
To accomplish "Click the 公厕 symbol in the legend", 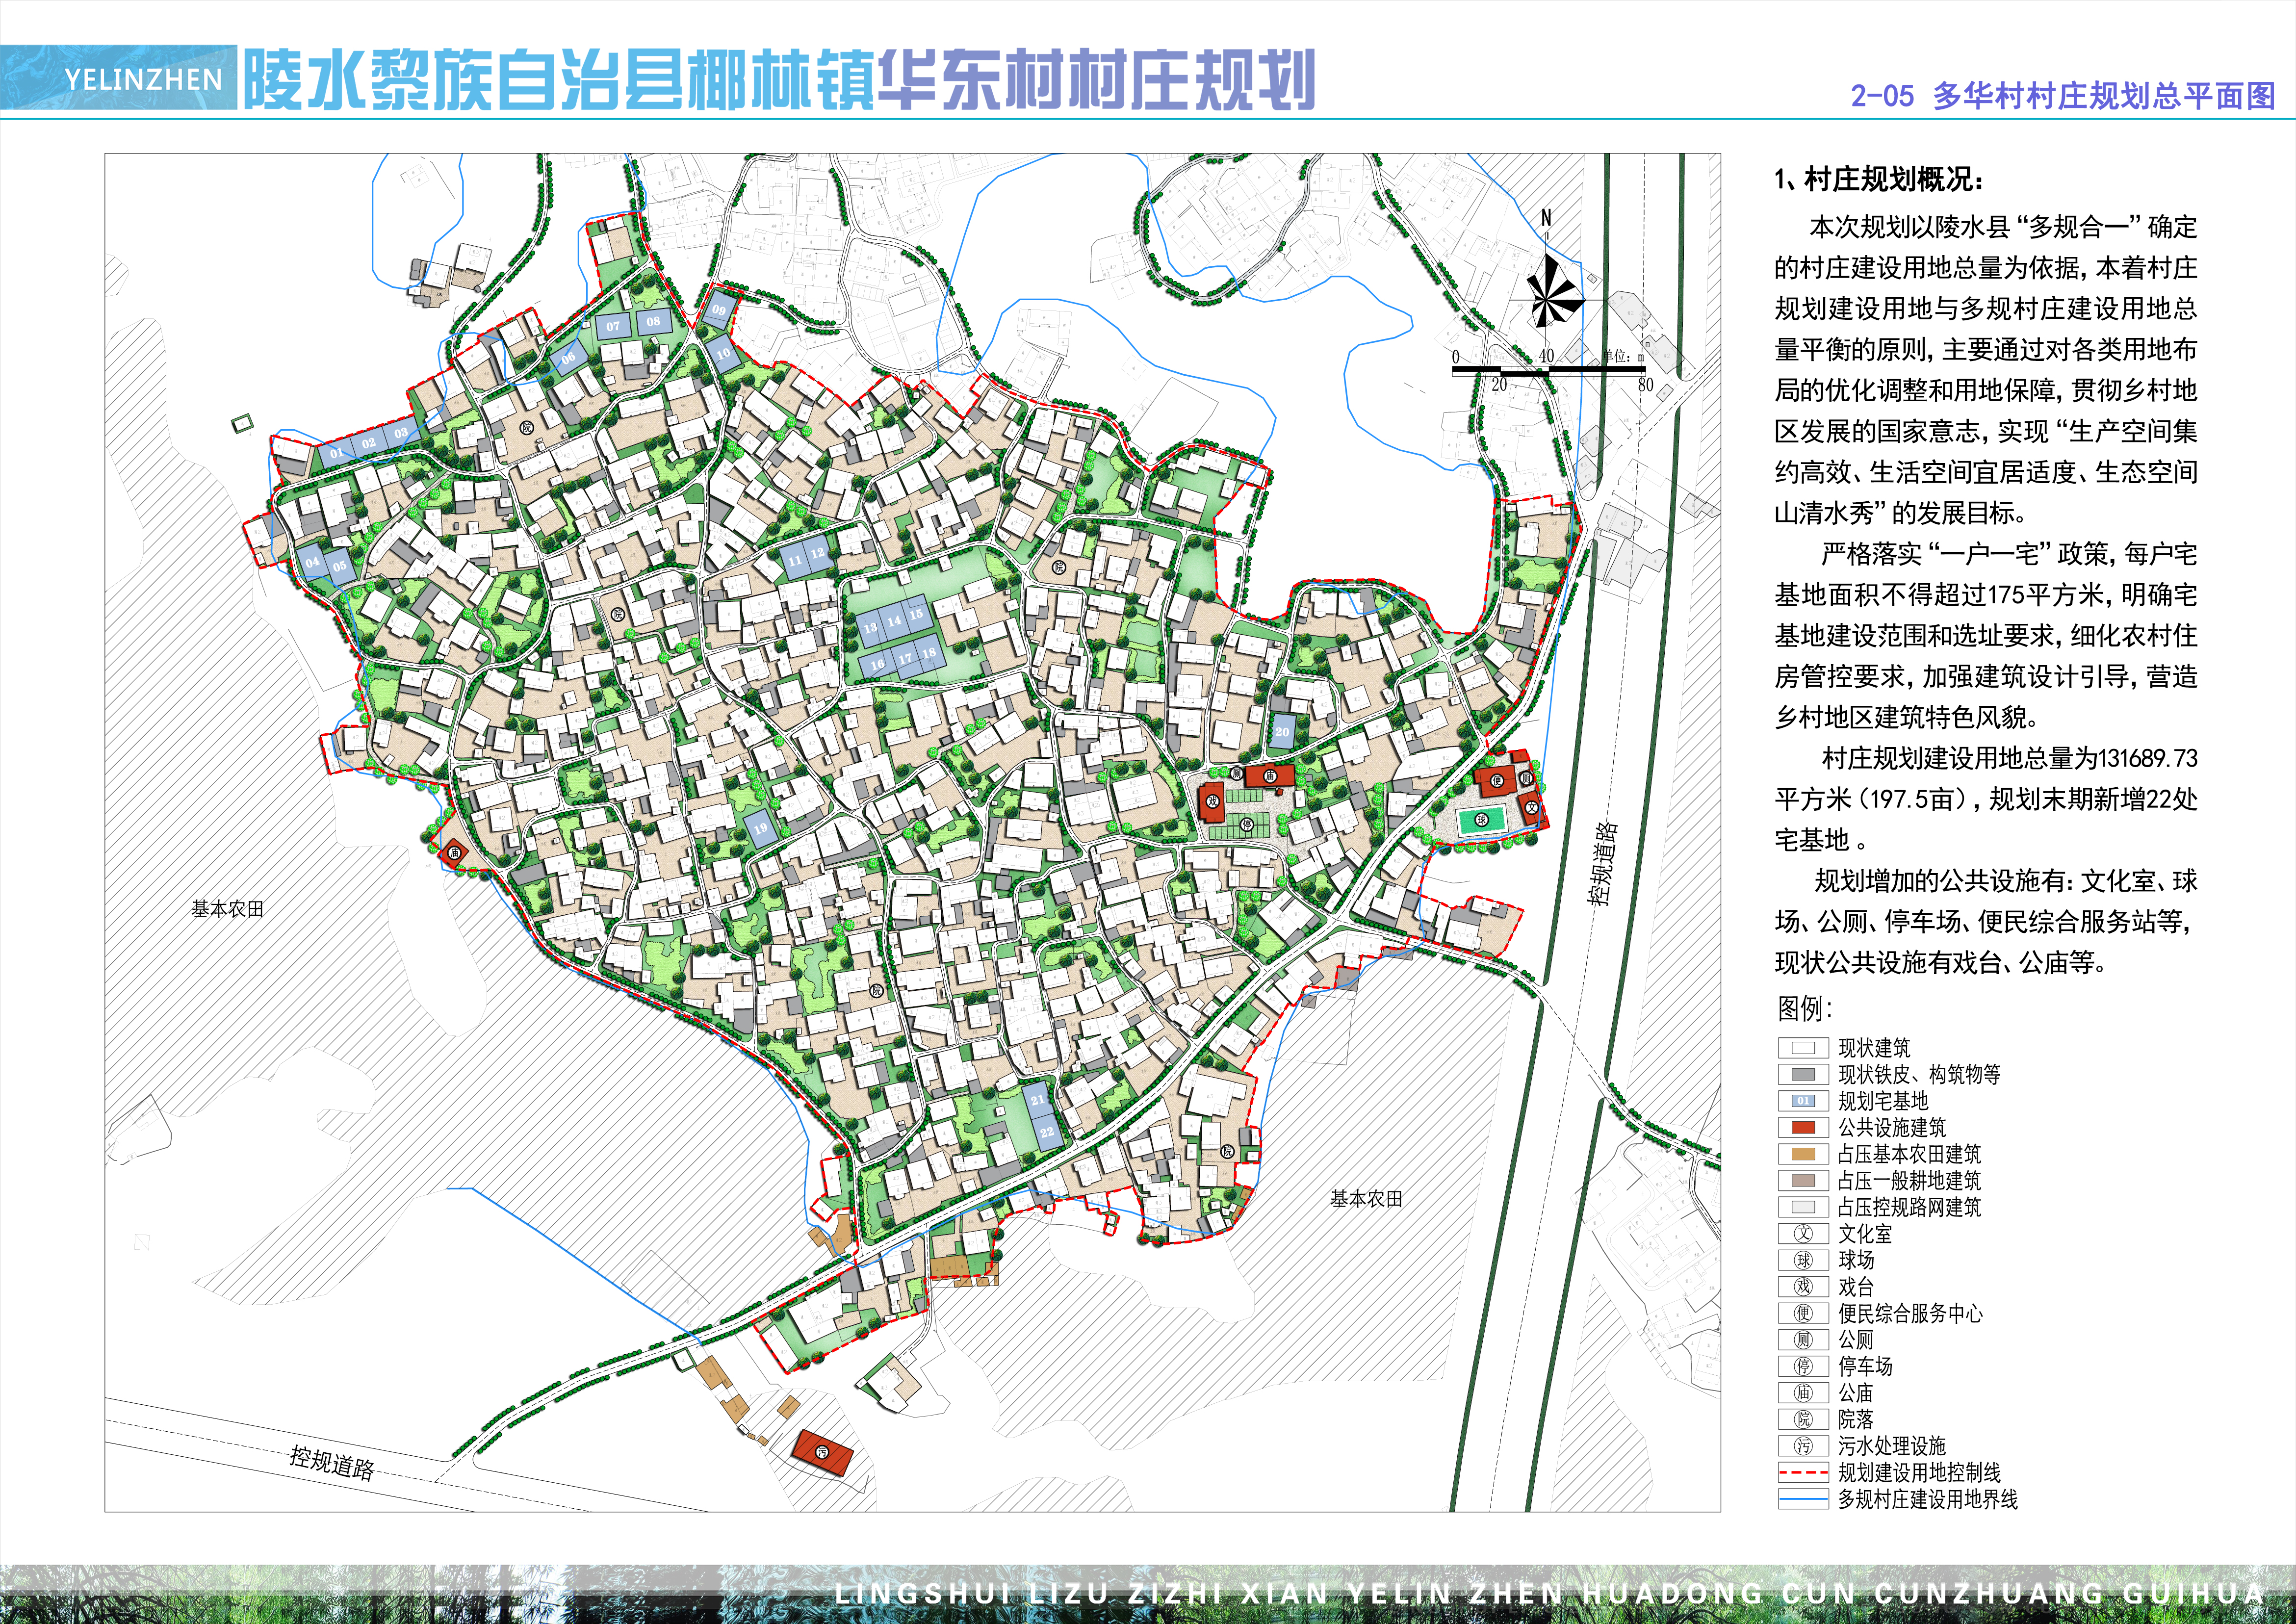I will click(1803, 1339).
